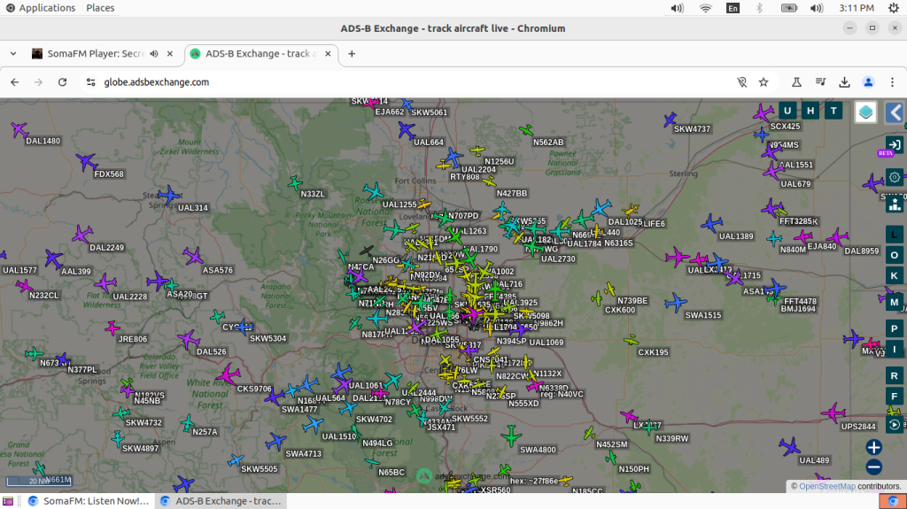Select the SWA1515 aircraft icon
This screenshot has width=907, height=509.
tap(676, 303)
